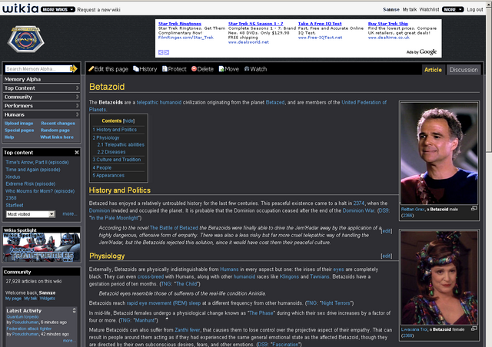Open Special pages
Viewport: 492px width, 347px height.
(19, 130)
